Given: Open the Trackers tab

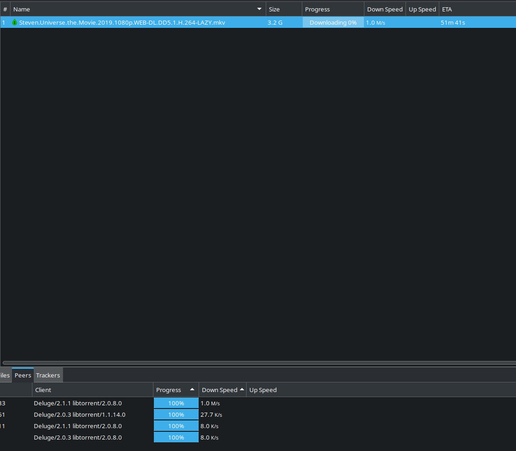Looking at the screenshot, I should coord(48,375).
